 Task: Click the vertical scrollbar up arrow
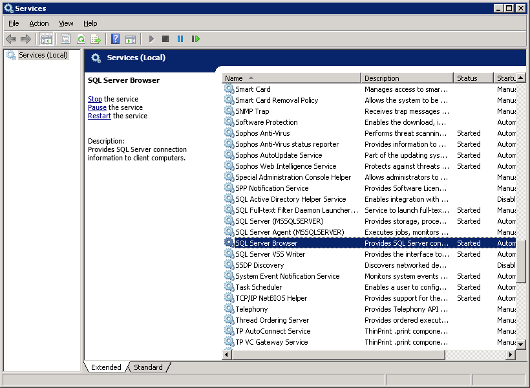tap(520, 78)
